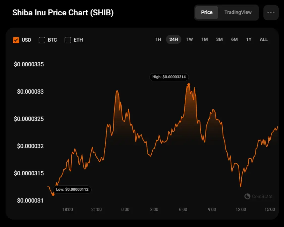Select the 1M timeframe
The height and width of the screenshot is (227, 284).
[205, 39]
